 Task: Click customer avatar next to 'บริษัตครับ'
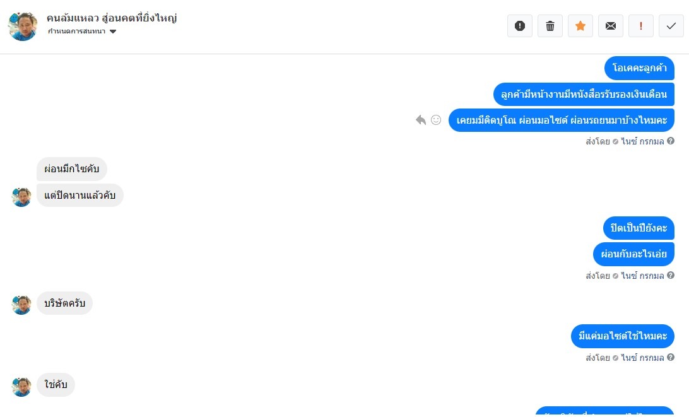21,305
